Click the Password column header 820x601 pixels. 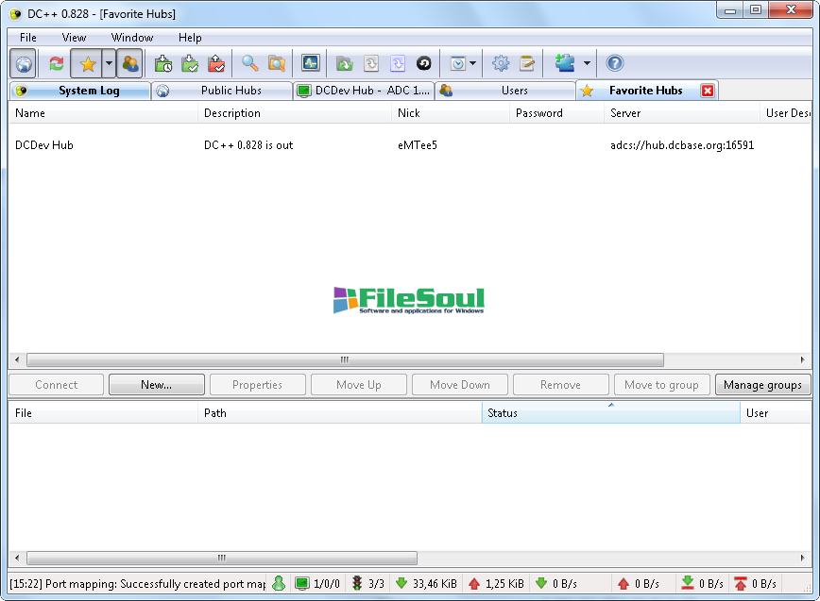click(556, 113)
